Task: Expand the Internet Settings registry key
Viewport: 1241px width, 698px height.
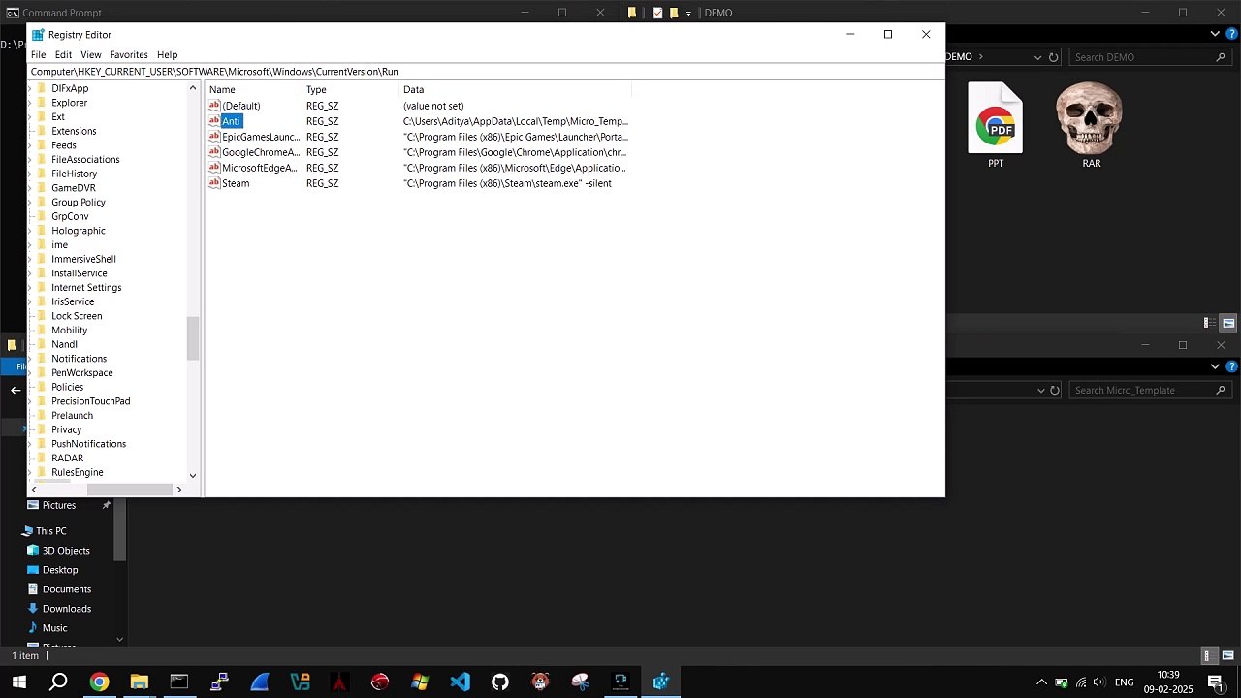Action: click(29, 288)
